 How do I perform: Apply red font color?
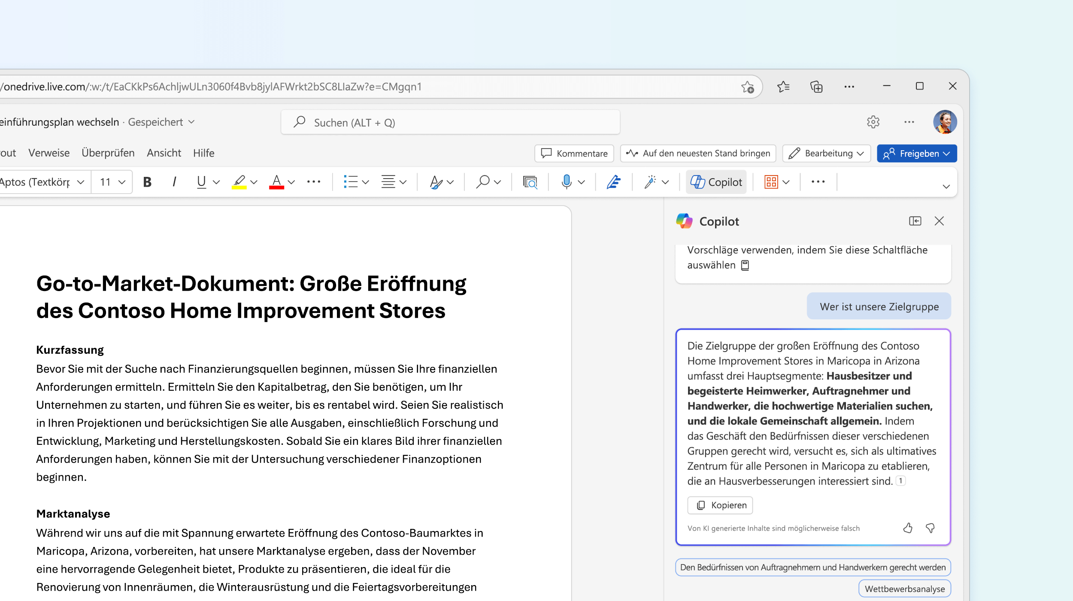click(276, 182)
